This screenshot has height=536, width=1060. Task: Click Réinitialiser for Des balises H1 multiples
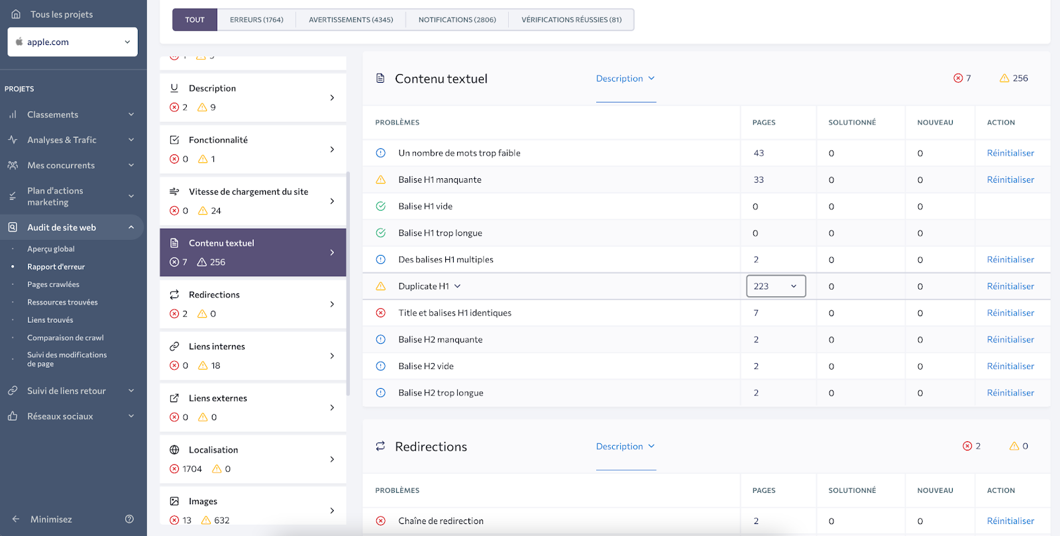click(1010, 260)
